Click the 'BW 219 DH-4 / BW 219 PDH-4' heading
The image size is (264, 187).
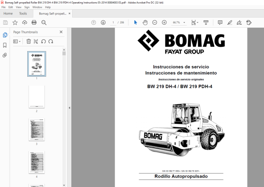pos(180,86)
